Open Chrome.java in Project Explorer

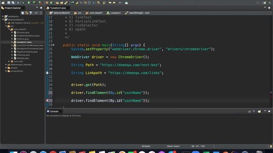(23, 32)
